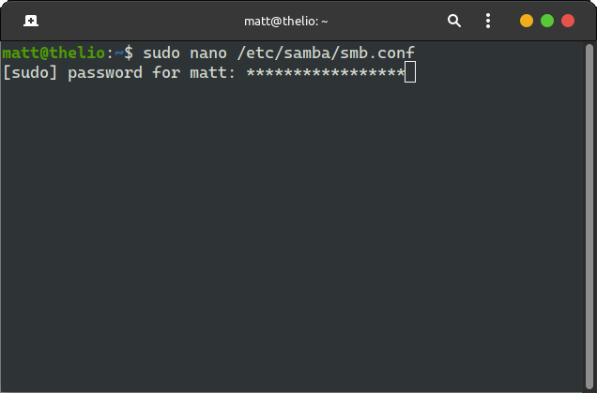The height and width of the screenshot is (393, 597).
Task: Click the '[sudo]' label on second line
Action: (30, 72)
